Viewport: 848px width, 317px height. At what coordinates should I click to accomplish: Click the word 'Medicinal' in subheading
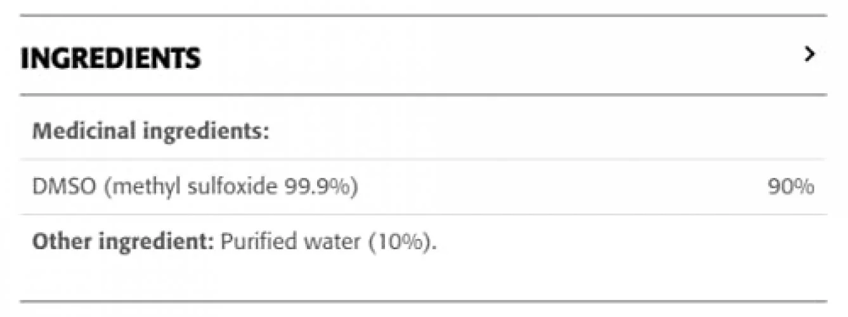84,131
